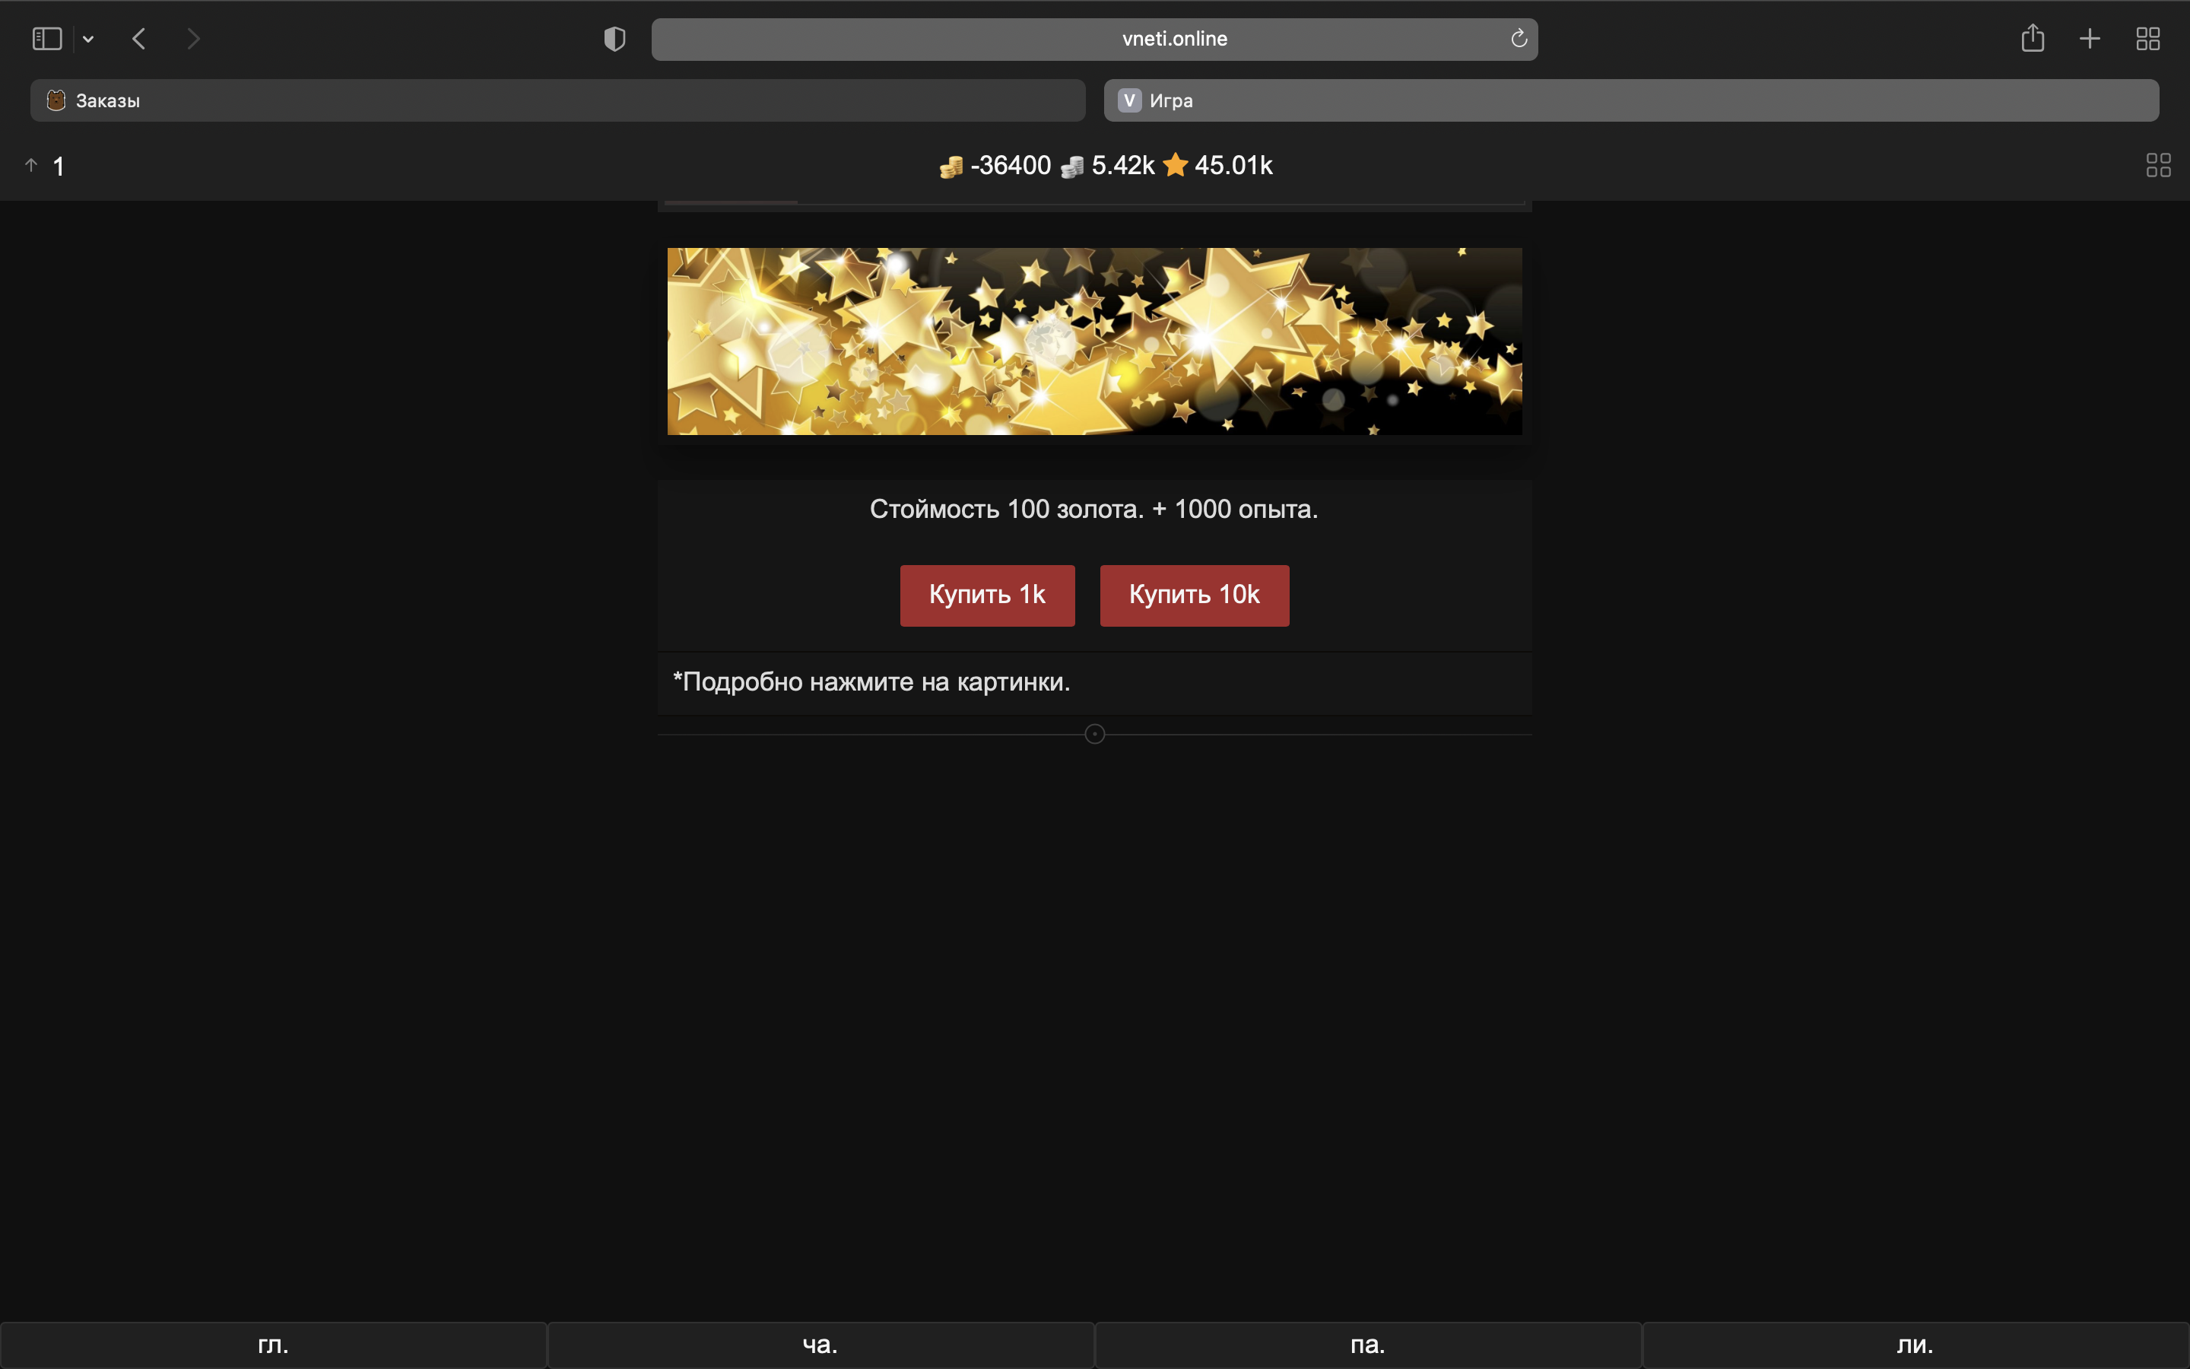Open the ча. bottom navigation item
Viewport: 2190px width, 1369px height.
(820, 1345)
